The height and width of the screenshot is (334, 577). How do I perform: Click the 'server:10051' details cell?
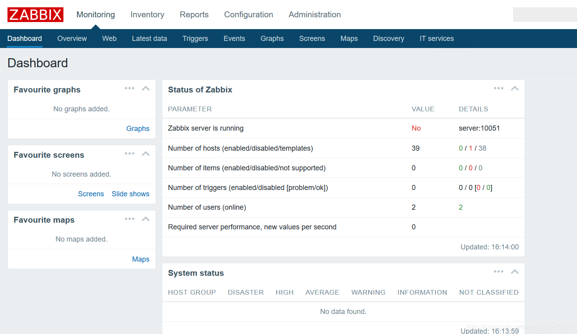tap(479, 128)
